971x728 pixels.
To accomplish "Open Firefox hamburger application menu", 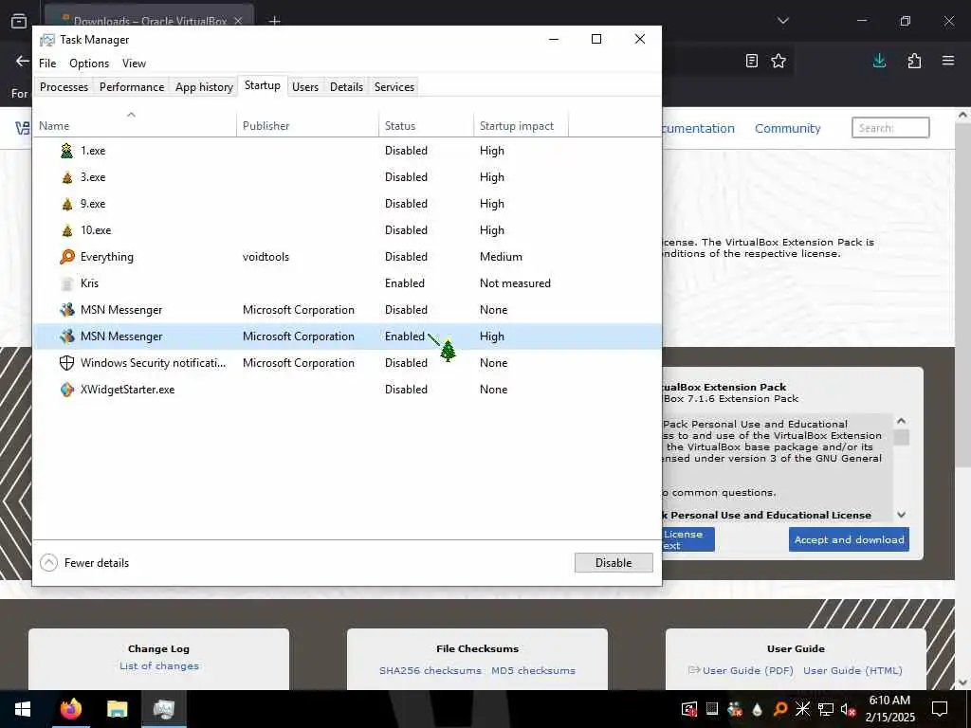I will (x=948, y=61).
